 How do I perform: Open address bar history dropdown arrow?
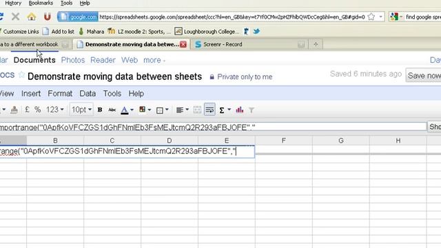[x=380, y=17]
